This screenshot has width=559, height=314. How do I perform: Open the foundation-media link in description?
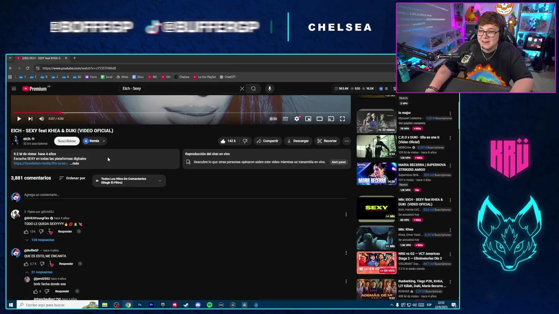coord(40,164)
